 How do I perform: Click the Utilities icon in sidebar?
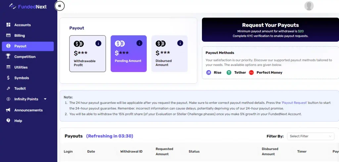tap(8, 67)
